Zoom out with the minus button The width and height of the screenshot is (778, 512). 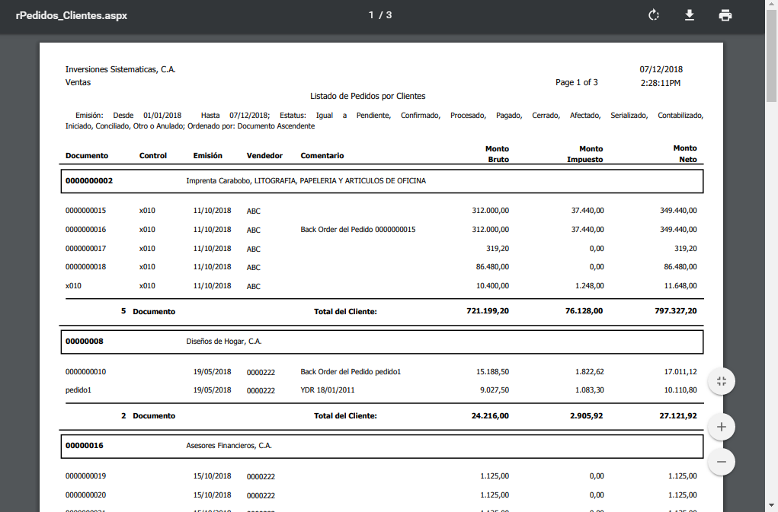pos(721,461)
